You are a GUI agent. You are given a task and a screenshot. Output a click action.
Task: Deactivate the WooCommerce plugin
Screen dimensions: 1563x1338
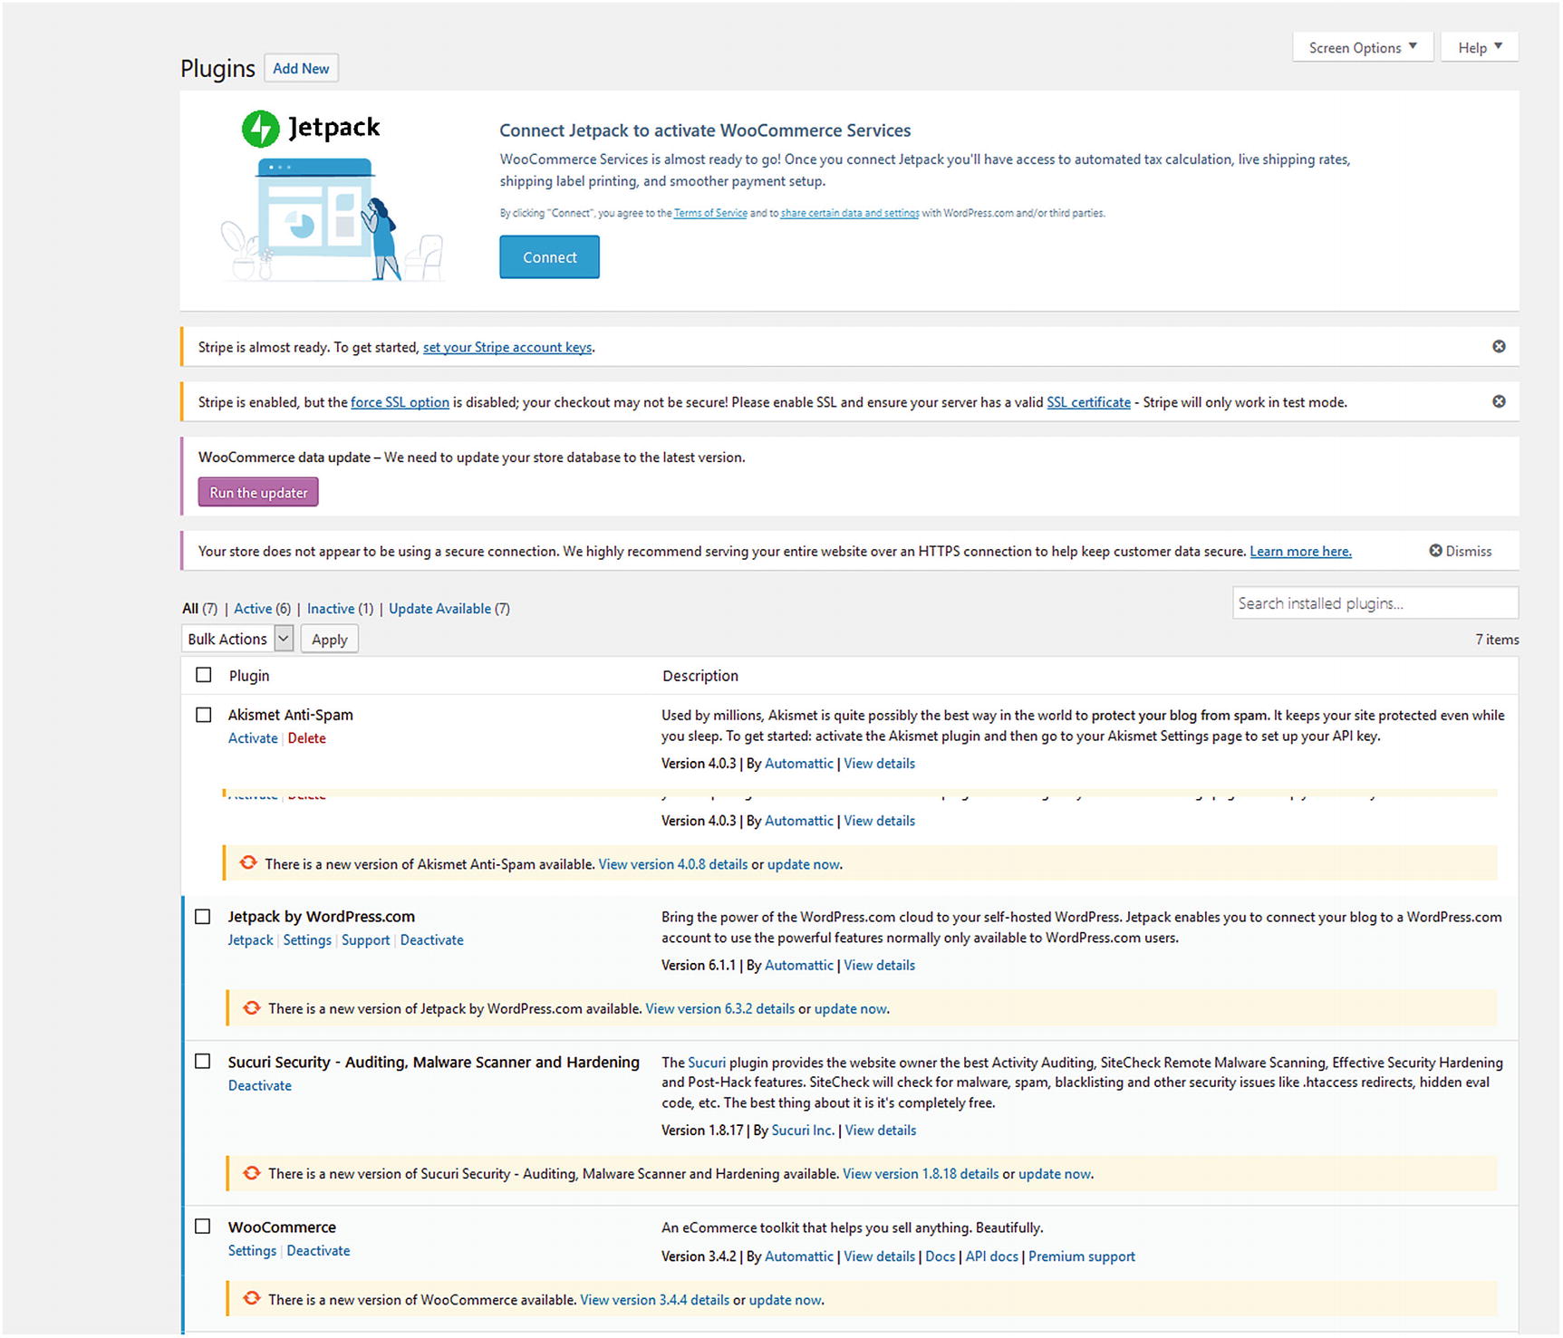pos(319,1252)
